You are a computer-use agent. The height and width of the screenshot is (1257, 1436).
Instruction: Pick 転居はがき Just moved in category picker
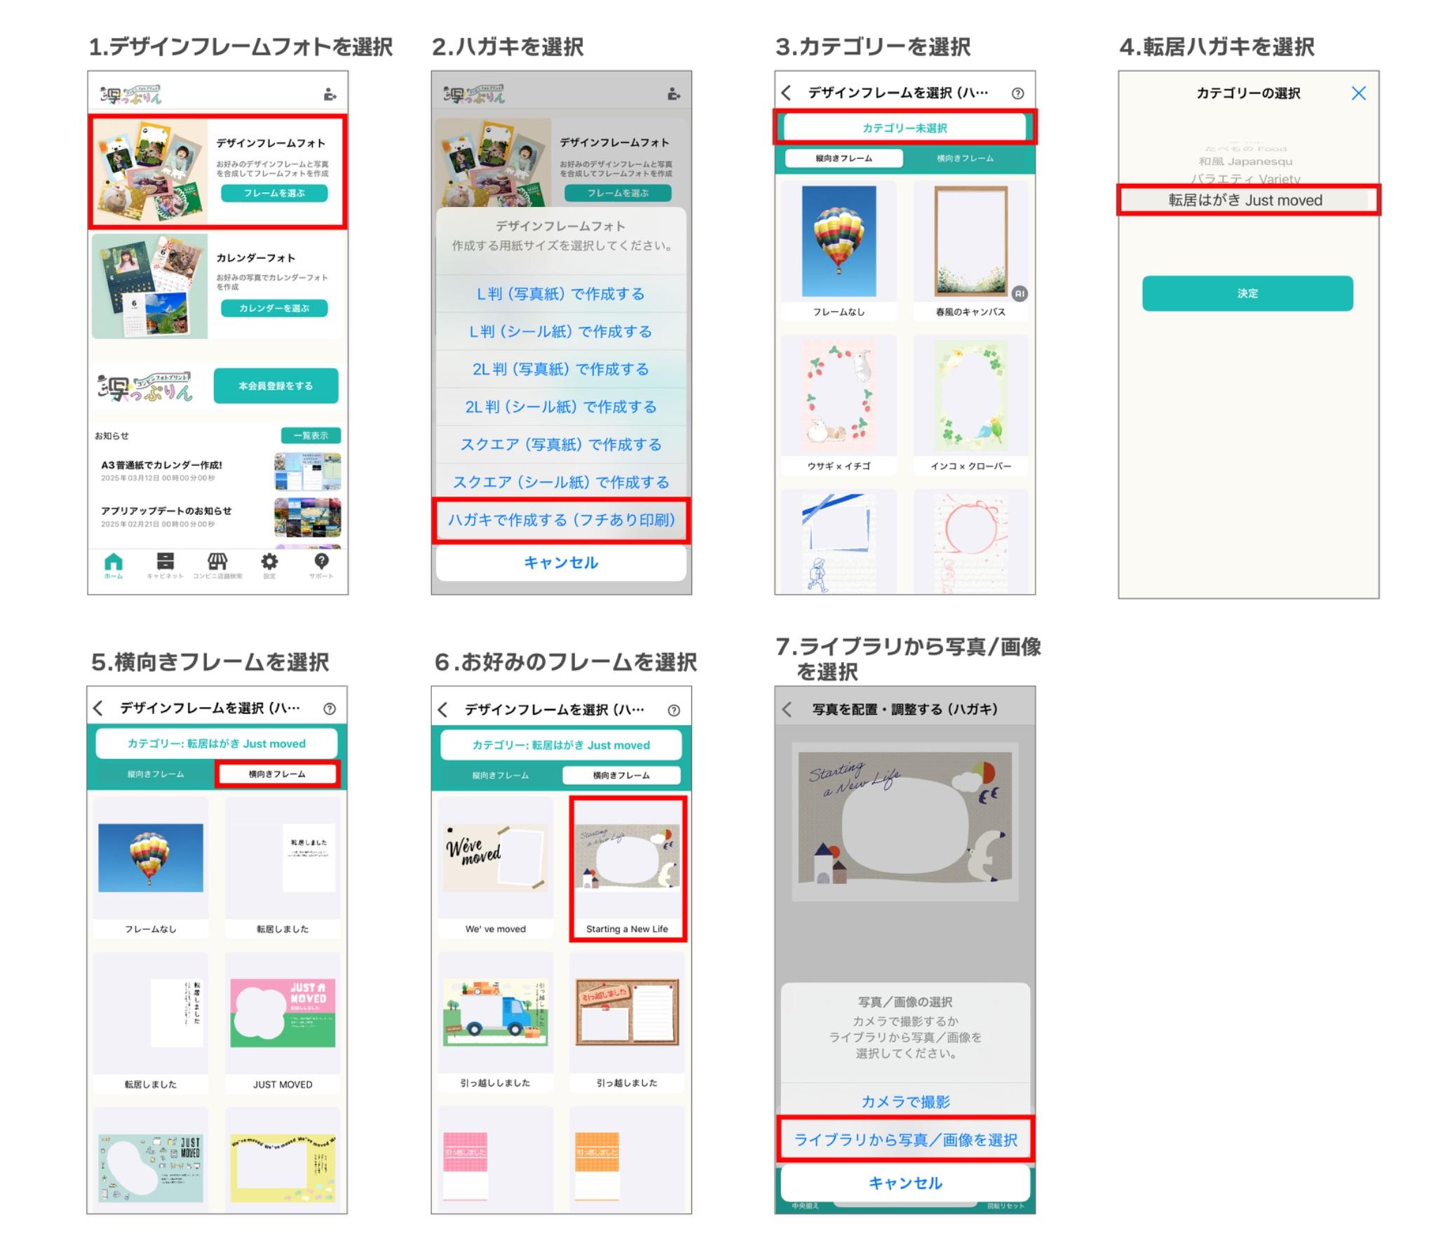coord(1245,201)
